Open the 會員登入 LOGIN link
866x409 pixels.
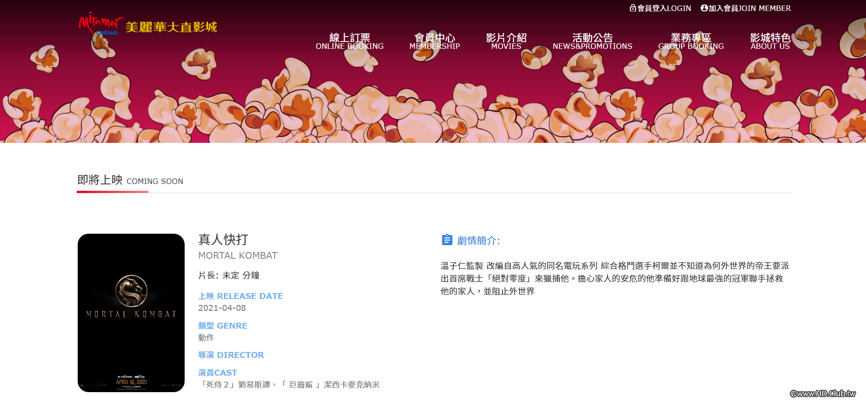point(660,8)
